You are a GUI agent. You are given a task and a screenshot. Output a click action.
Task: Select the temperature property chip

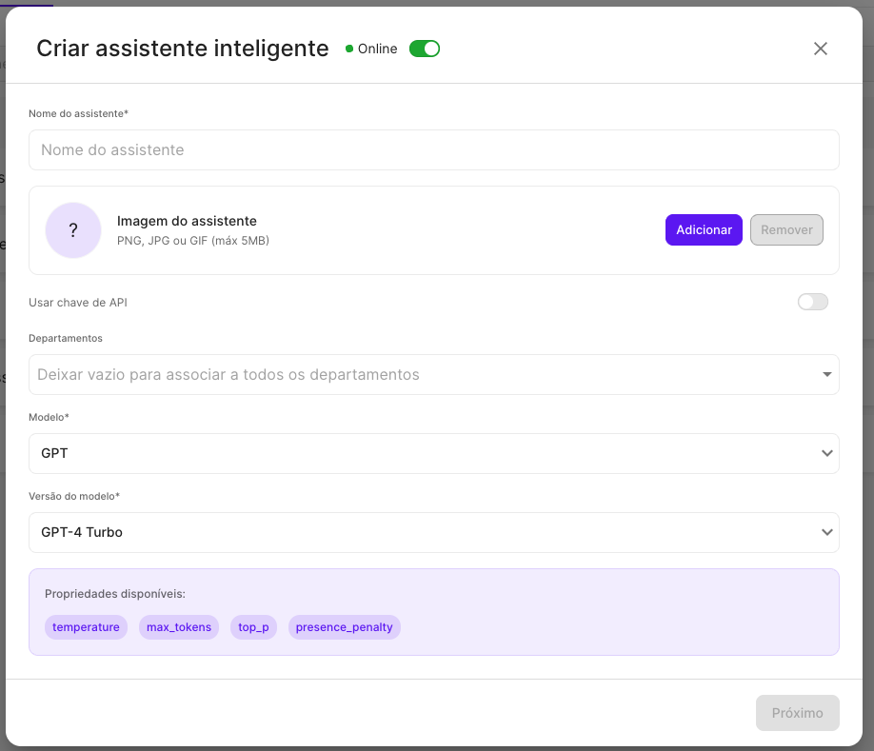(x=86, y=627)
